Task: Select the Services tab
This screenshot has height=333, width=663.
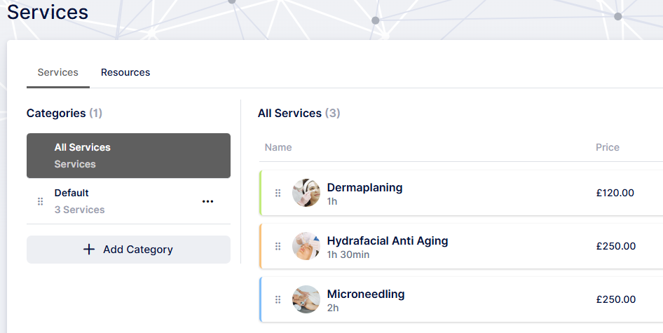Action: 58,72
